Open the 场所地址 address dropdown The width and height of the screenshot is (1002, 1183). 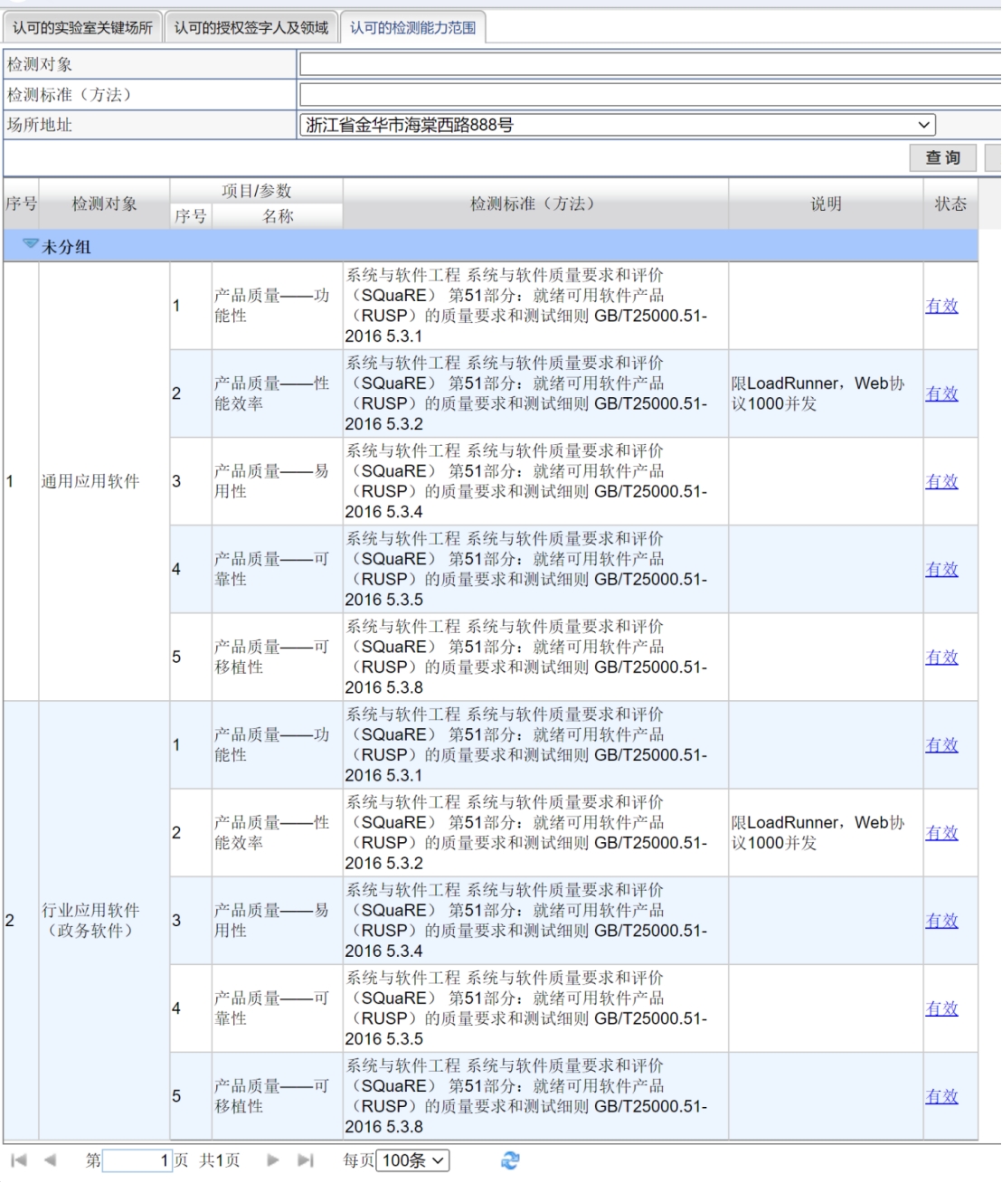(617, 125)
